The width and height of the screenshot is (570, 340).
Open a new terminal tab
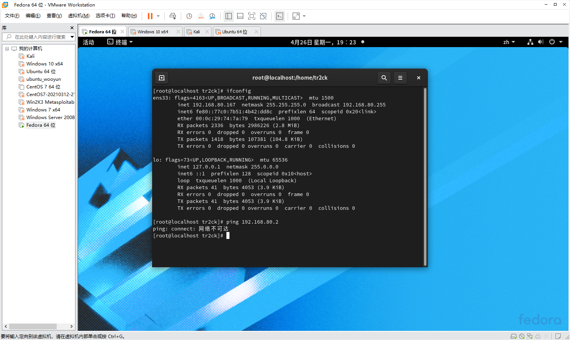pos(162,78)
